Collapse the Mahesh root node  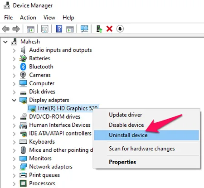coord(5,42)
